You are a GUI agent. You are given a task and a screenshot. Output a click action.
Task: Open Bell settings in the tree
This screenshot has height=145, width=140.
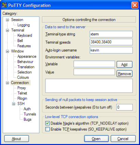point(20,41)
